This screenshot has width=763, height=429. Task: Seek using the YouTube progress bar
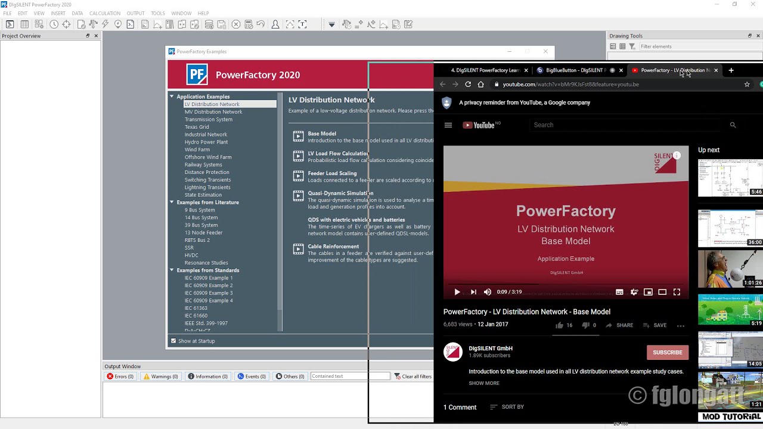click(566, 285)
